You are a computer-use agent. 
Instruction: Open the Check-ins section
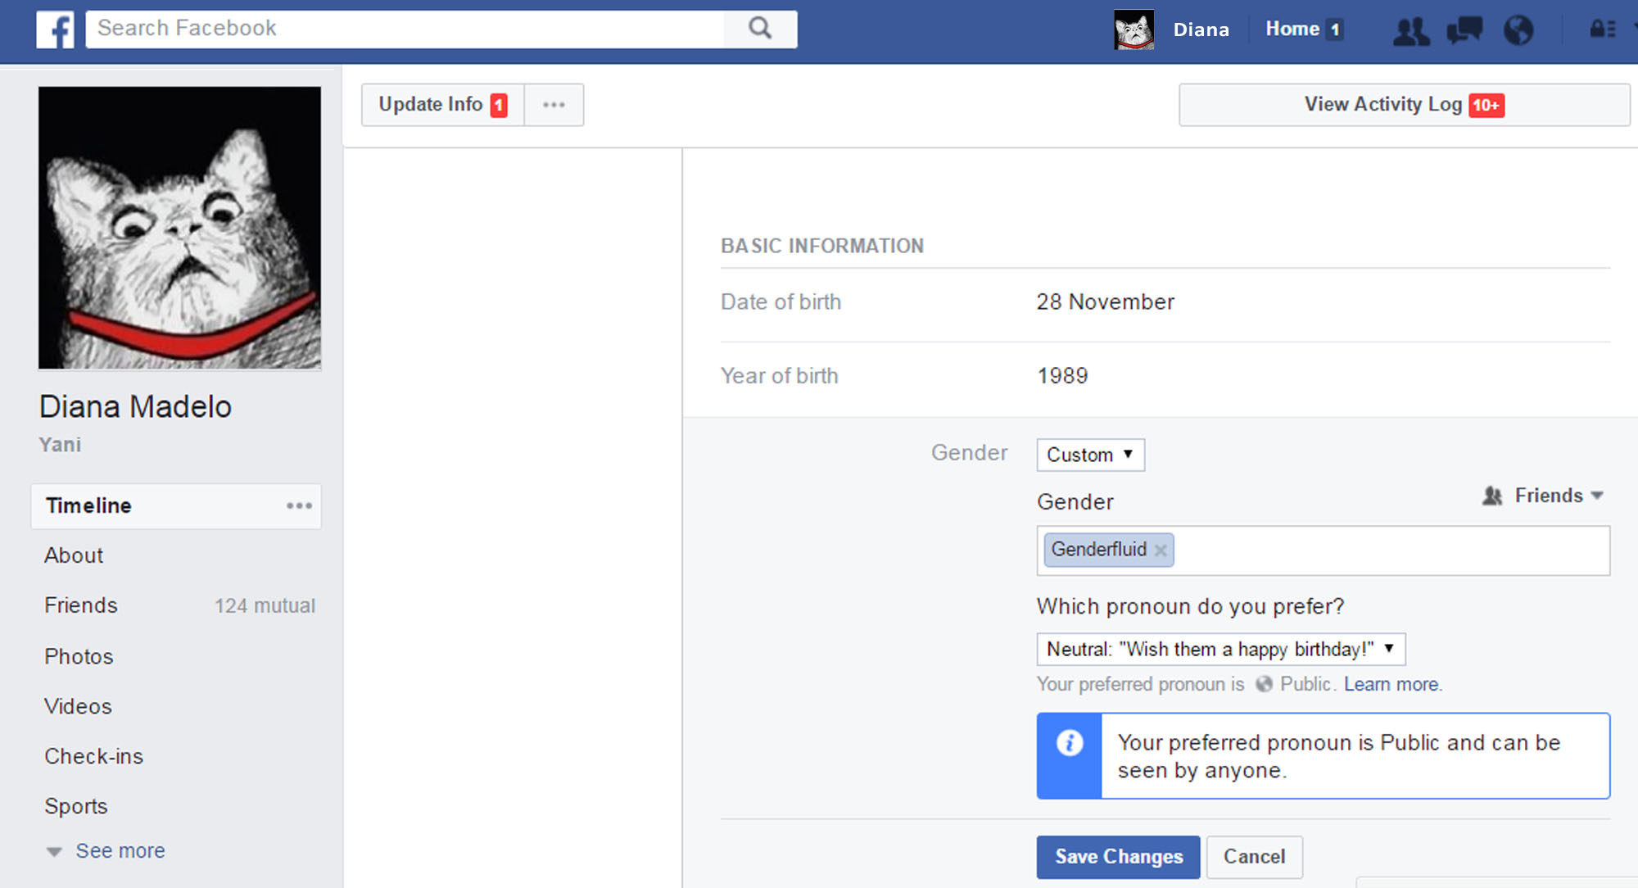[94, 756]
